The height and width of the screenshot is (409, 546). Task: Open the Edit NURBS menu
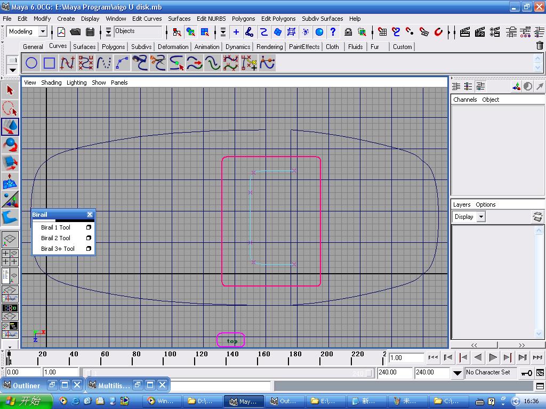pyautogui.click(x=211, y=19)
